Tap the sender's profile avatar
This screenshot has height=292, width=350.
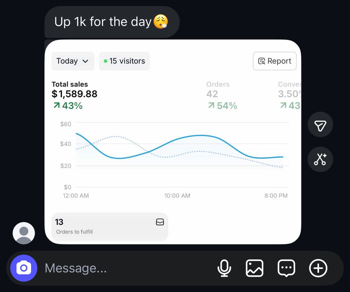(x=24, y=233)
